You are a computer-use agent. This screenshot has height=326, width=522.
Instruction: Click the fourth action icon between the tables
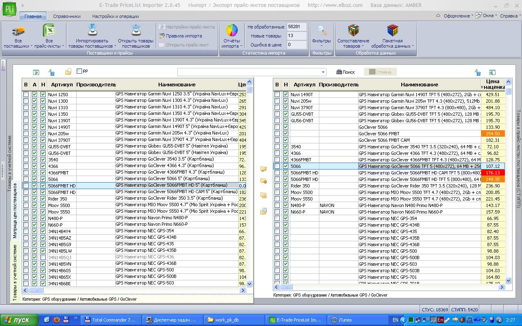263,211
